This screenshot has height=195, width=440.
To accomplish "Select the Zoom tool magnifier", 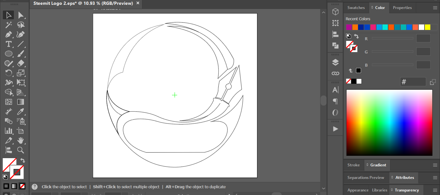I will click(21, 150).
